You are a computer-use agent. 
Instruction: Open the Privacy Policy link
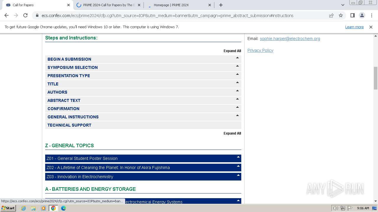260,50
